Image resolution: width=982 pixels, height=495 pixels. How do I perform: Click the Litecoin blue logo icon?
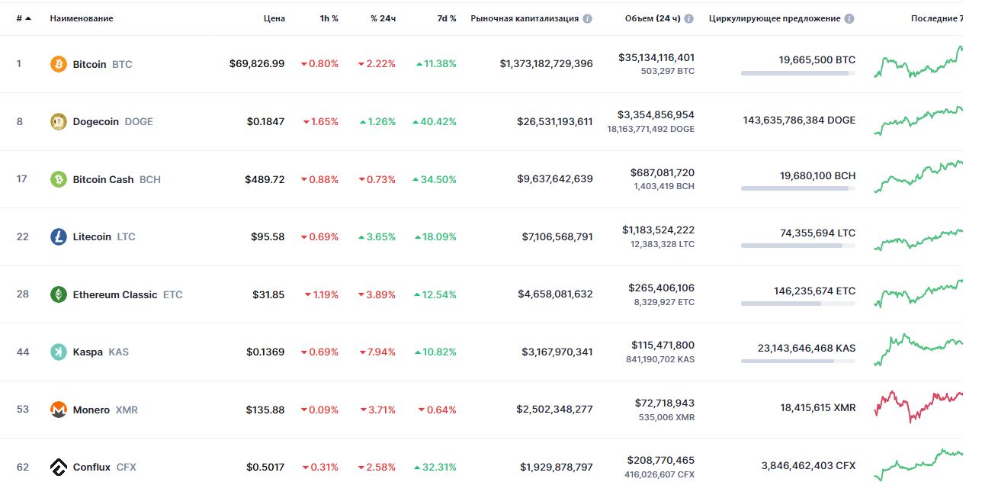pyautogui.click(x=59, y=237)
